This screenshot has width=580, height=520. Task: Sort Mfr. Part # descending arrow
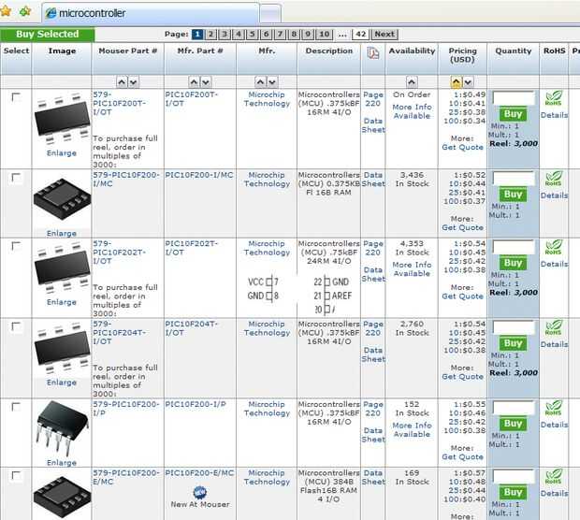point(206,82)
